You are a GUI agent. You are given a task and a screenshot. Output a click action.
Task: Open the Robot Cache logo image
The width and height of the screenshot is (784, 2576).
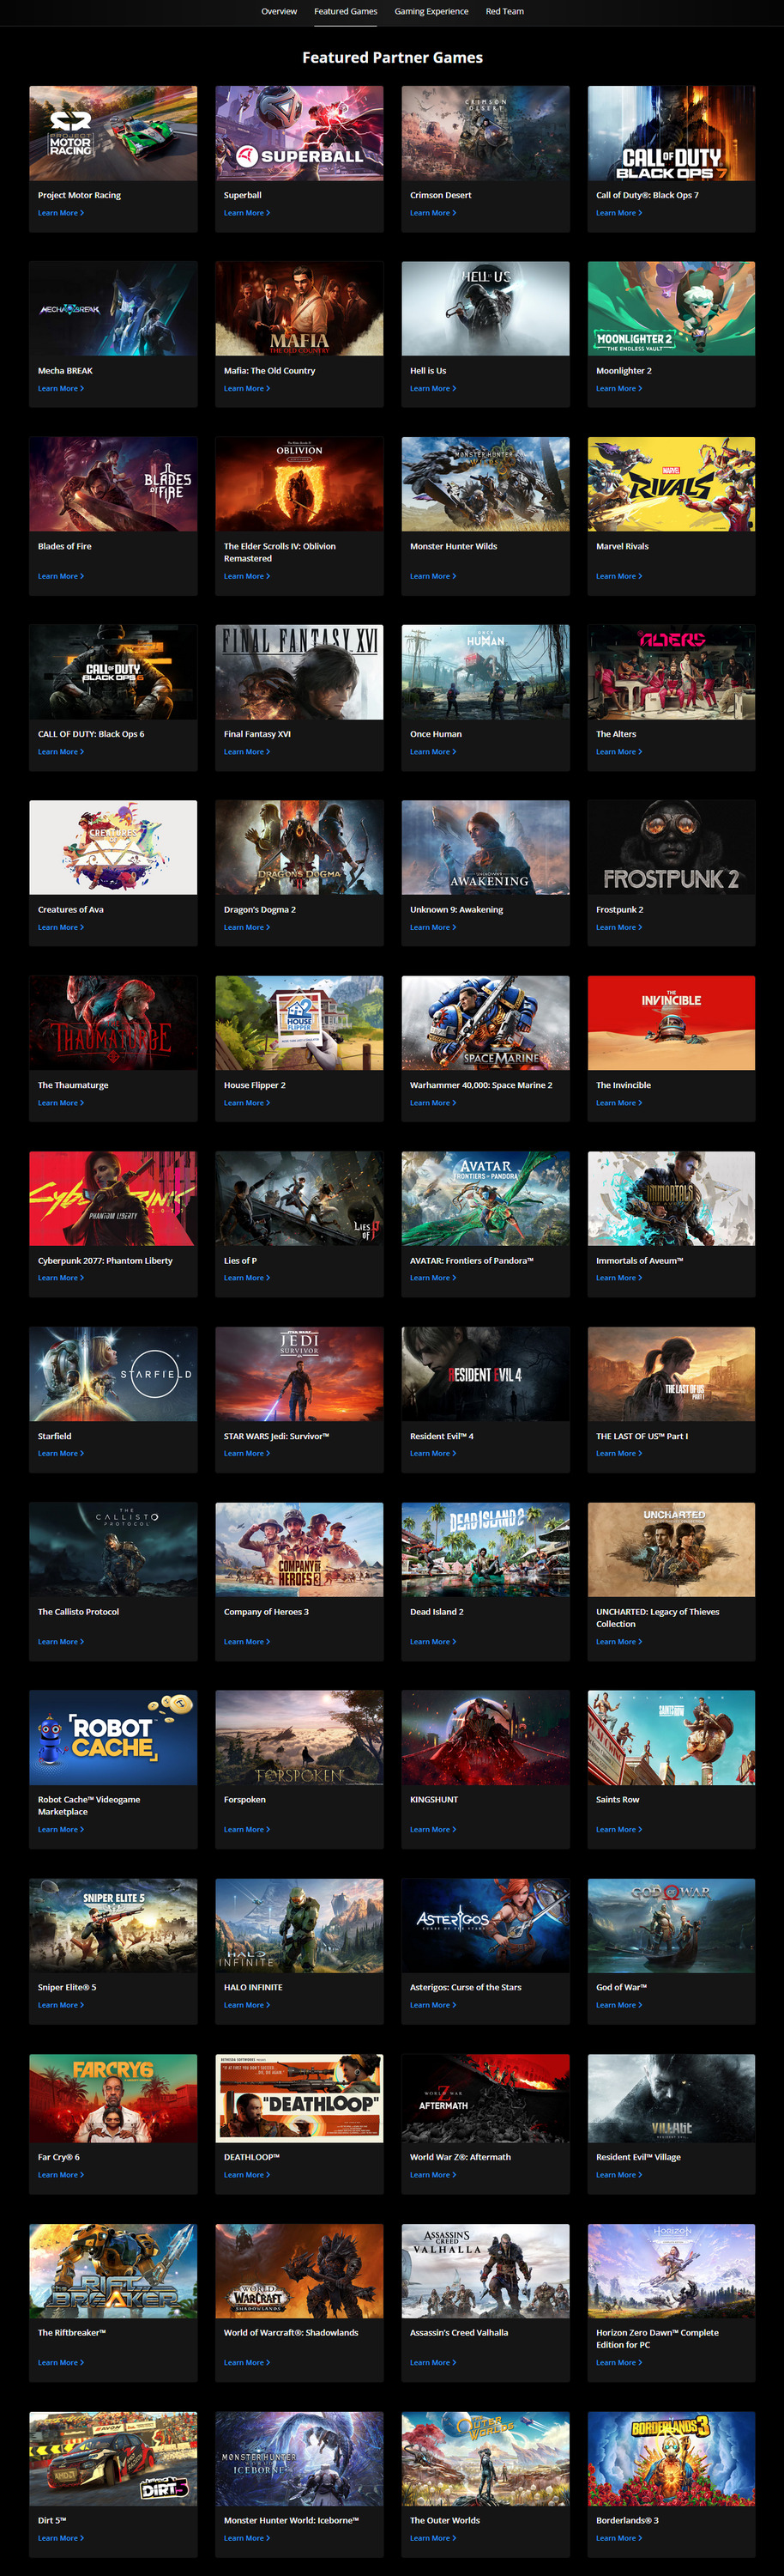tap(113, 1738)
